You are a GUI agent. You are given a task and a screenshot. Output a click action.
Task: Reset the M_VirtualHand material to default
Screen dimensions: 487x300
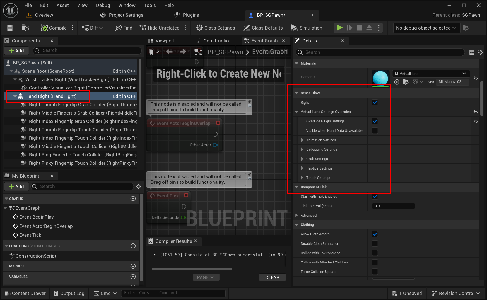476,78
